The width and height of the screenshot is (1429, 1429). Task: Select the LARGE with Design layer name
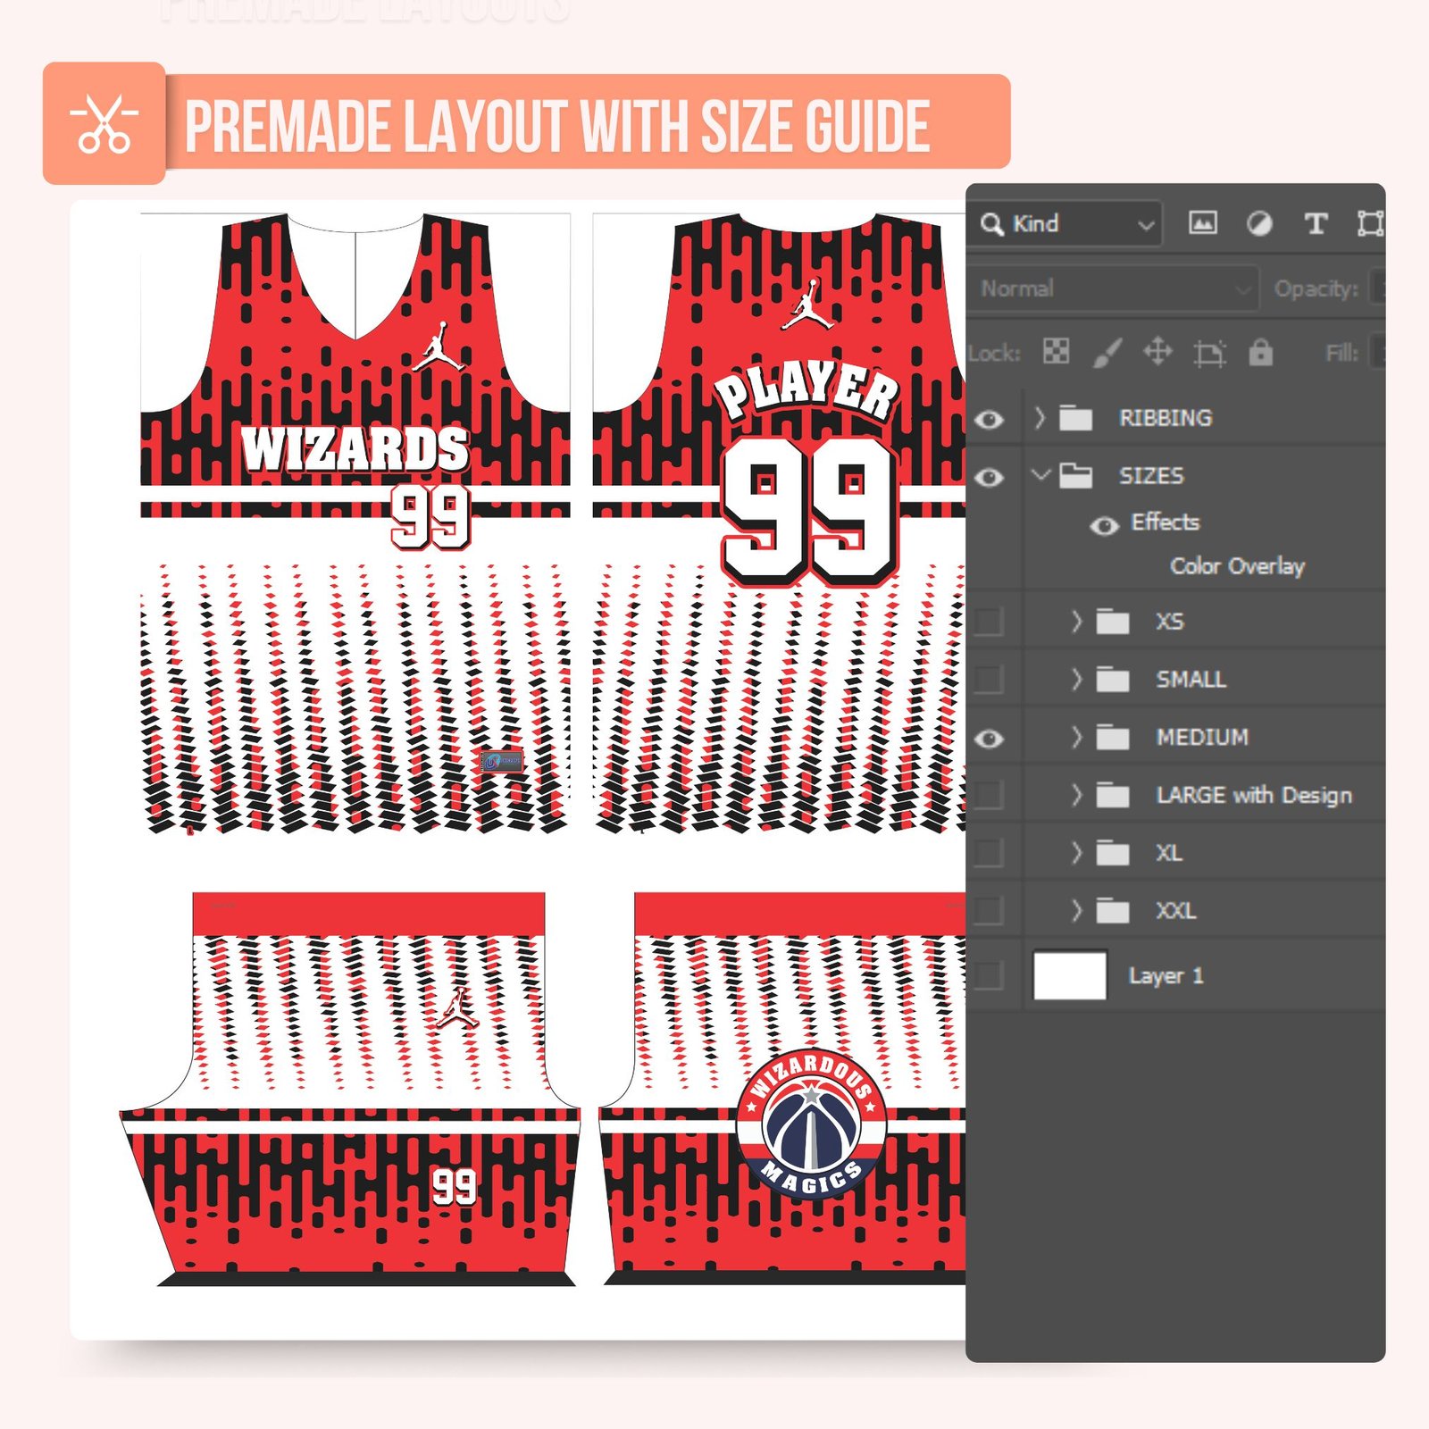(x=1254, y=796)
